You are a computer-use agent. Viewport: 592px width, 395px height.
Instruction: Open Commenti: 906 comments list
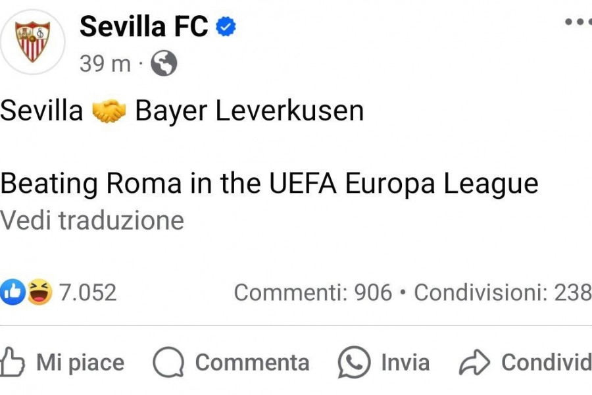pos(313,292)
